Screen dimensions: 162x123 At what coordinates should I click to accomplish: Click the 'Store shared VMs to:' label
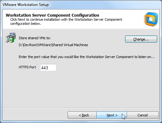35,38
